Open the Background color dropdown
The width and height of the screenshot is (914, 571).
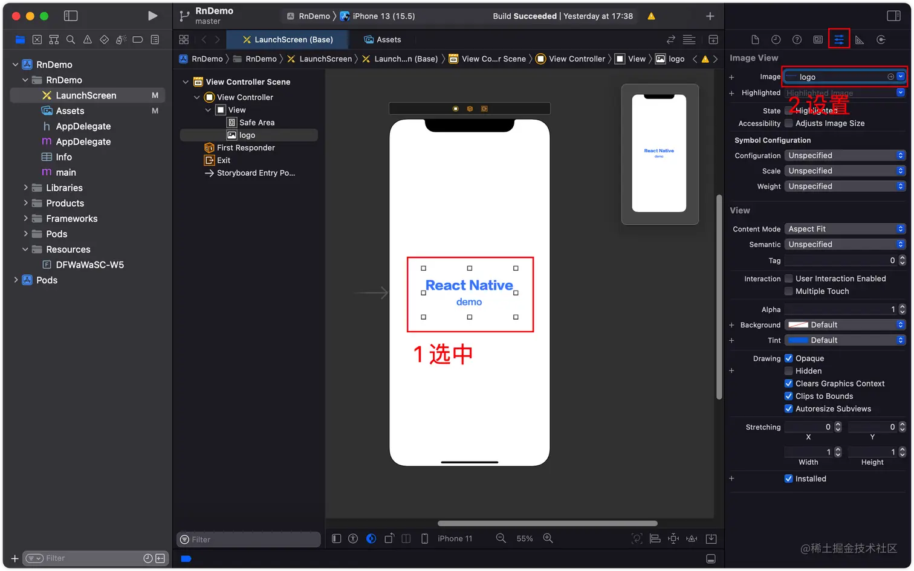pyautogui.click(x=845, y=325)
